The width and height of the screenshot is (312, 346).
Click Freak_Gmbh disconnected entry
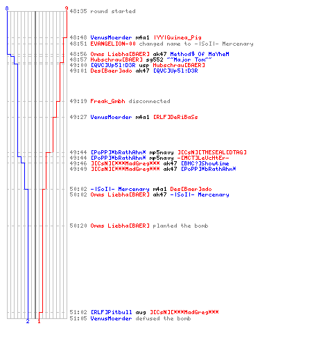point(120,101)
